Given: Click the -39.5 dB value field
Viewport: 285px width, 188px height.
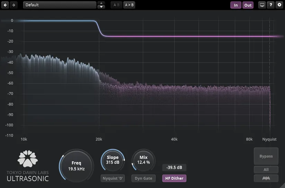Looking at the screenshot, I should pyautogui.click(x=174, y=168).
